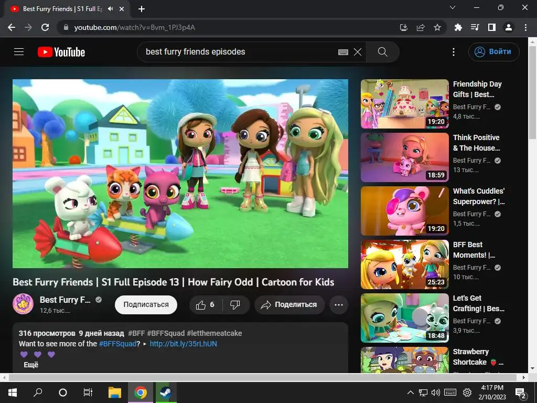Open touch keyboard tray icon
537x403 pixels.
pos(450,393)
